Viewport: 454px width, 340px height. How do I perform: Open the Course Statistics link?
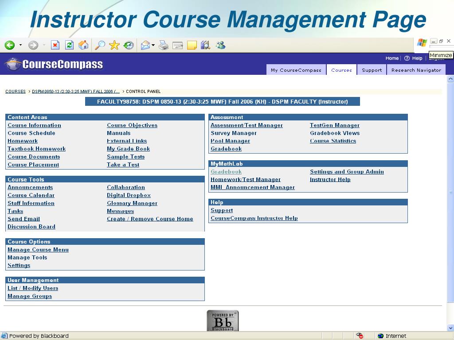coord(333,141)
